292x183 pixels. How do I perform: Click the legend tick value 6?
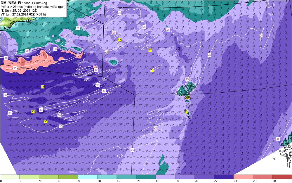point(59,181)
